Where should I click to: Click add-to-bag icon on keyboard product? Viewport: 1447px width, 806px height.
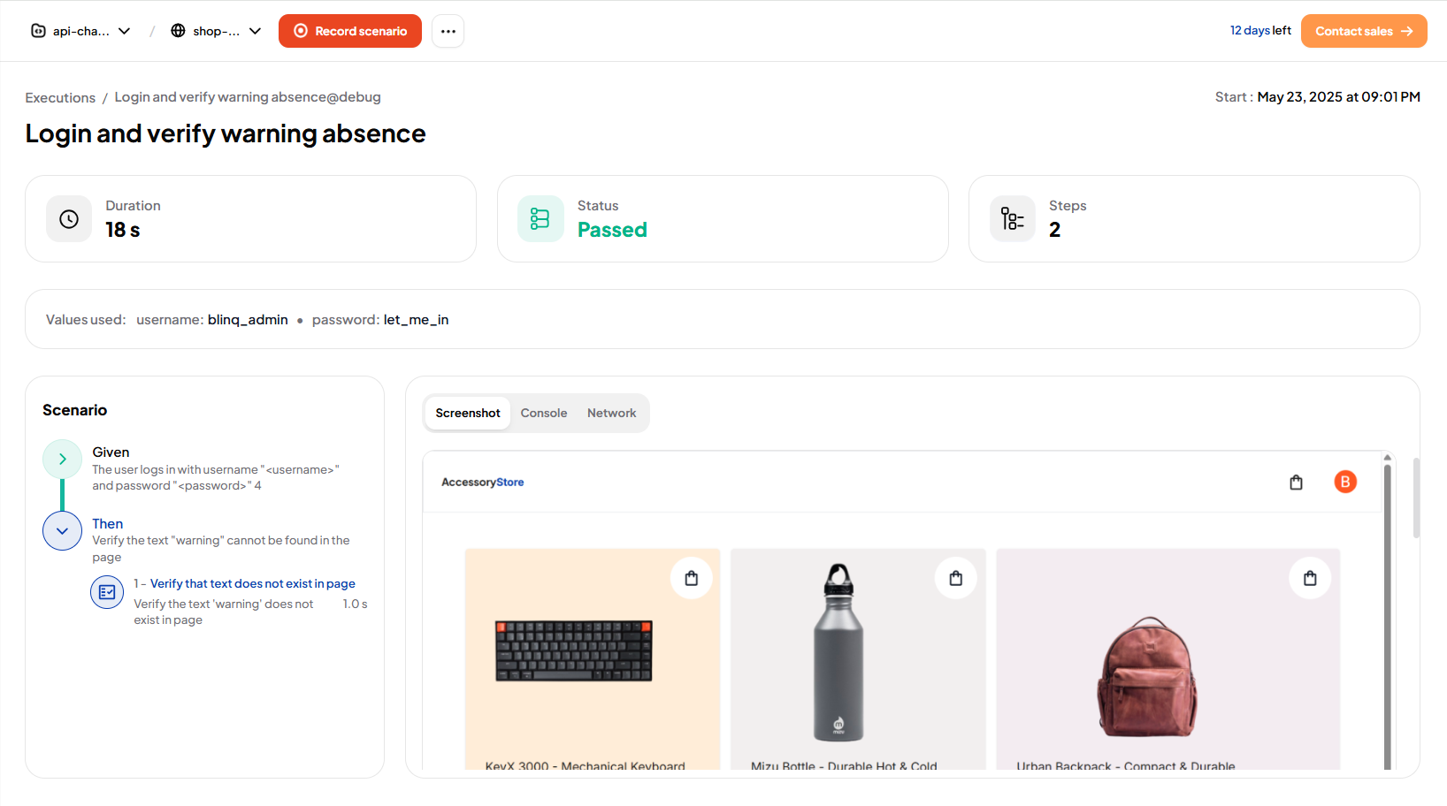(692, 578)
